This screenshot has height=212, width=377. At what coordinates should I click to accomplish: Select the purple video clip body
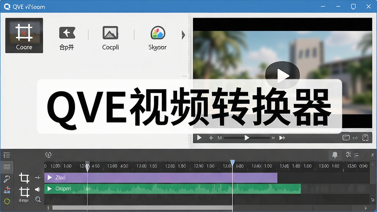[x=161, y=178]
